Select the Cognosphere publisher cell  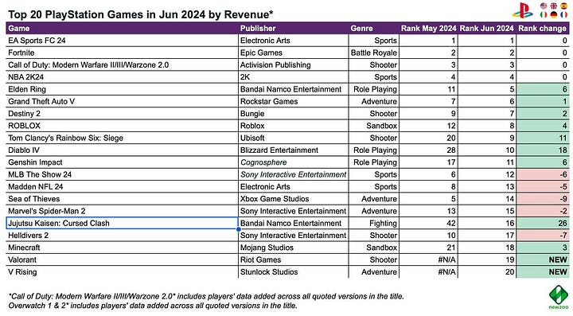tap(293, 162)
